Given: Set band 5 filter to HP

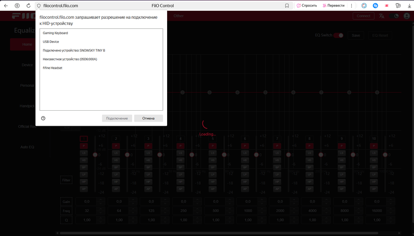Looking at the screenshot, I should point(212,182).
